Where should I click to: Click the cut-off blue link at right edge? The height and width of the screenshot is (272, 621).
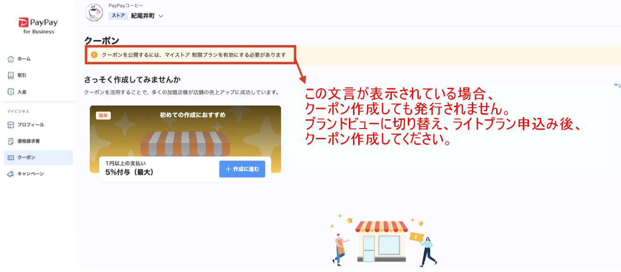coord(617,86)
